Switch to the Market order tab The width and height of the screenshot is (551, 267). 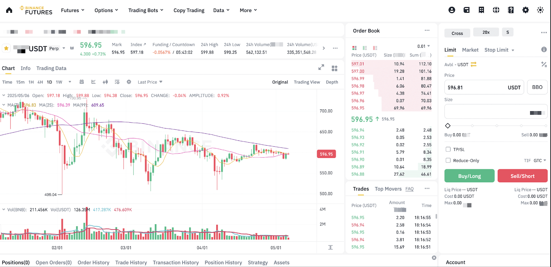(470, 50)
